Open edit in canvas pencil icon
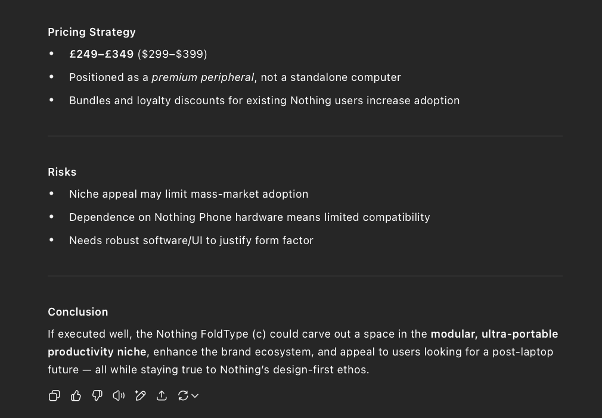The width and height of the screenshot is (602, 418). pos(140,396)
